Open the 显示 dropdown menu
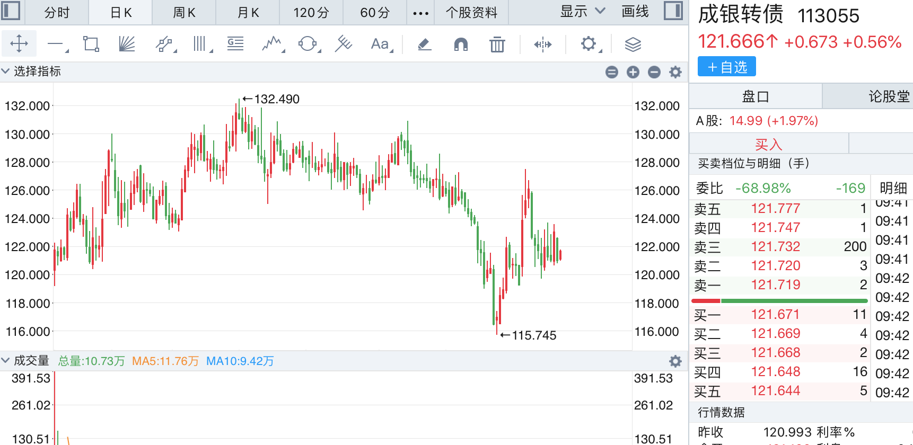The height and width of the screenshot is (445, 913). (x=582, y=12)
